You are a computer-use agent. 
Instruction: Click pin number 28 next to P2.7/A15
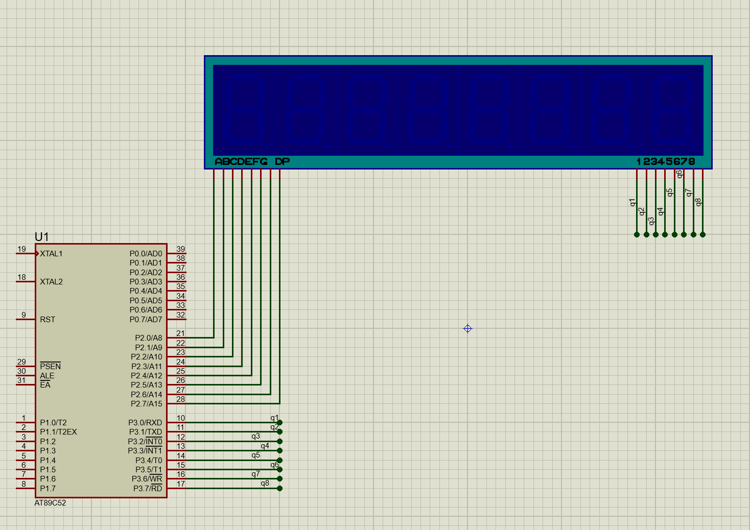tap(180, 399)
